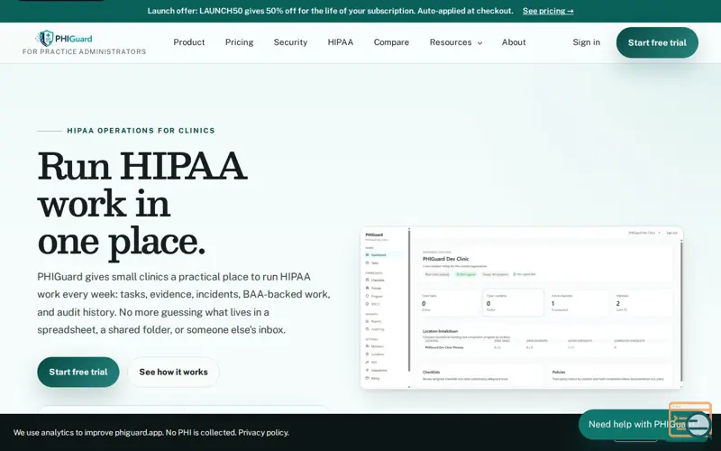Click the PHIGuard shield logo

pos(64,39)
